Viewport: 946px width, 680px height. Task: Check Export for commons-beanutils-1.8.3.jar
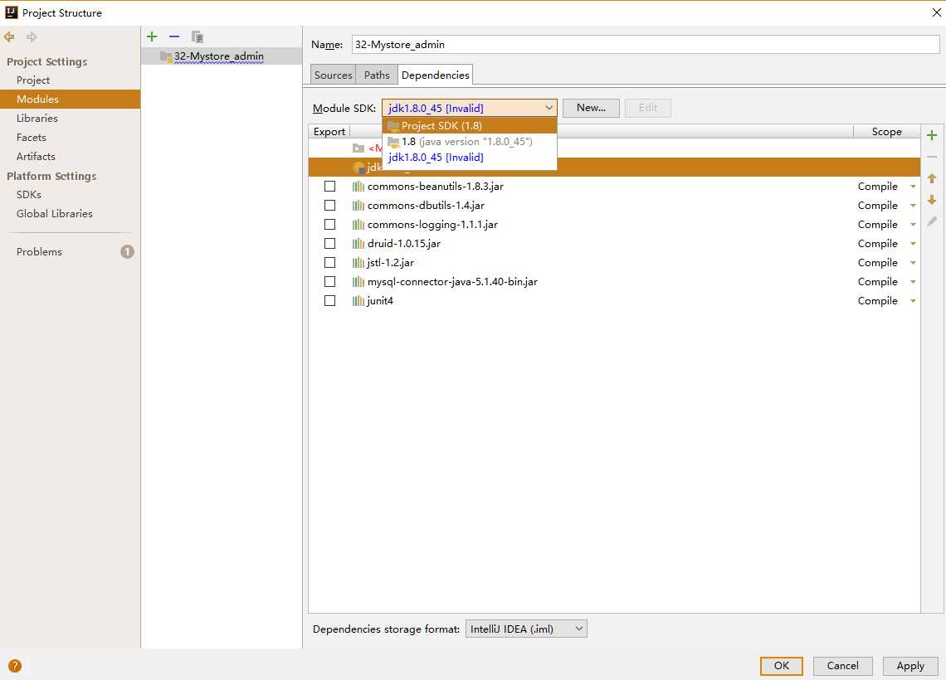coord(330,187)
